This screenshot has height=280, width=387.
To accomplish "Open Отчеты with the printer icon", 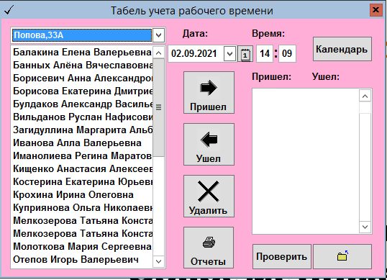I will [x=209, y=248].
